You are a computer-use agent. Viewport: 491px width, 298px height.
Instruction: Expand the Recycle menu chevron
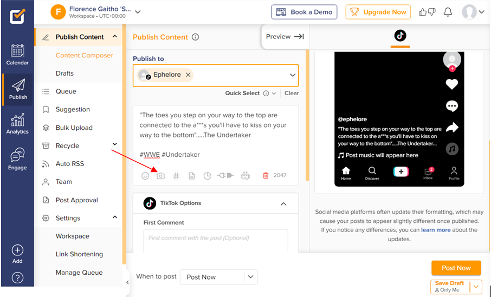115,144
